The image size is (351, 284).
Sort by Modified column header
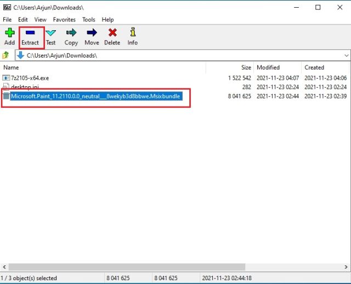[278, 68]
